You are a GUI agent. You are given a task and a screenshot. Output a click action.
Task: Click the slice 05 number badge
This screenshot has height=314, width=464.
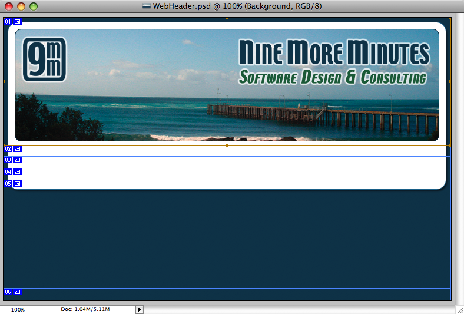pos(8,183)
